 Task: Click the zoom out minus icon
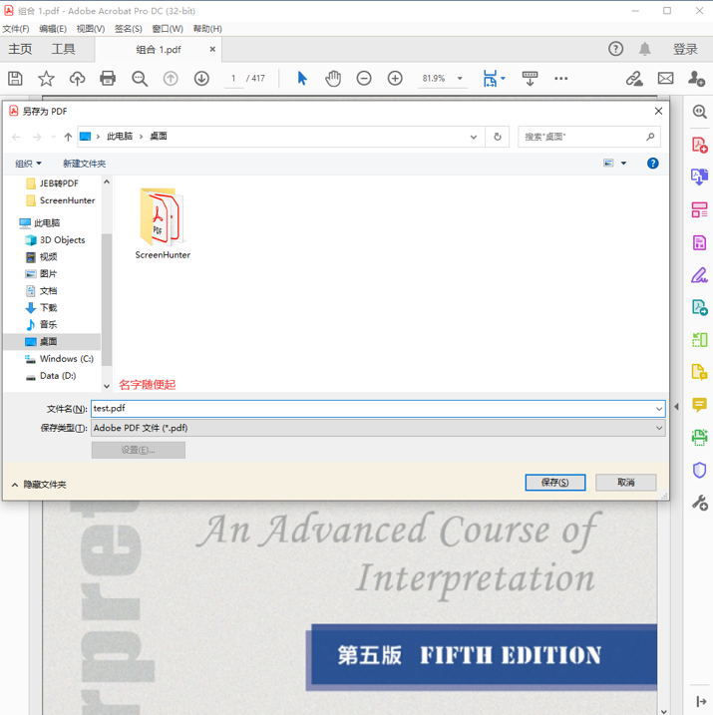364,79
